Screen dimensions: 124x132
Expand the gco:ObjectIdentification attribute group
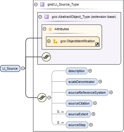[x=49, y=41]
